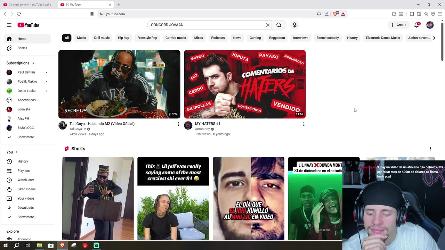The height and width of the screenshot is (250, 445).
Task: Open Watch later in the sidebar
Action: pyautogui.click(x=27, y=180)
